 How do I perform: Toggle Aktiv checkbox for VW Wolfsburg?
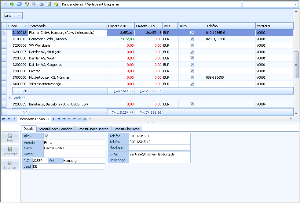click(192, 45)
